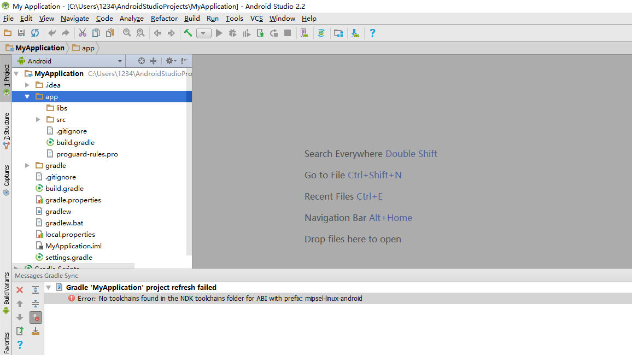Expand the src folder
The height and width of the screenshot is (355, 632).
click(x=38, y=119)
